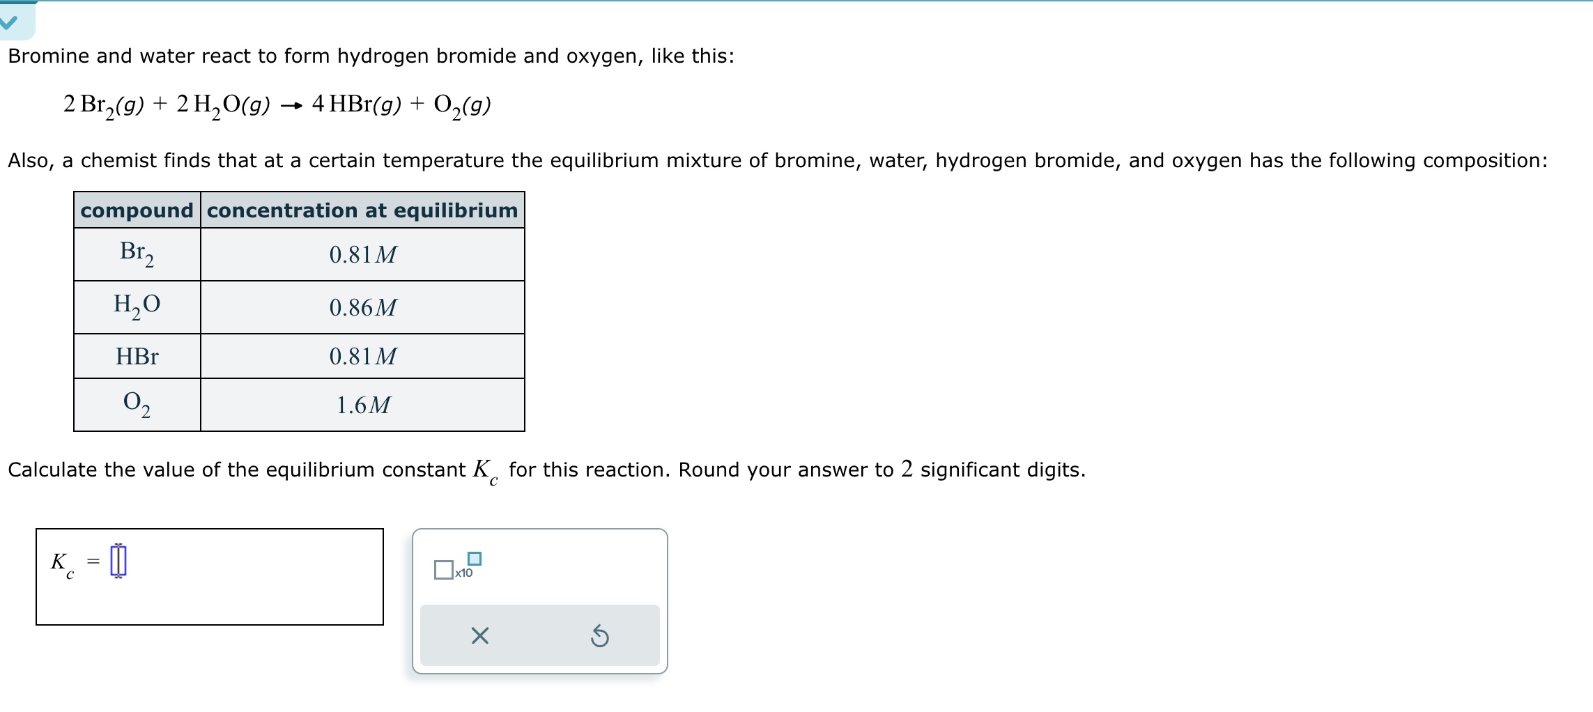Image resolution: width=1593 pixels, height=712 pixels.
Task: Click the base box of the x10 notation
Action: click(444, 569)
